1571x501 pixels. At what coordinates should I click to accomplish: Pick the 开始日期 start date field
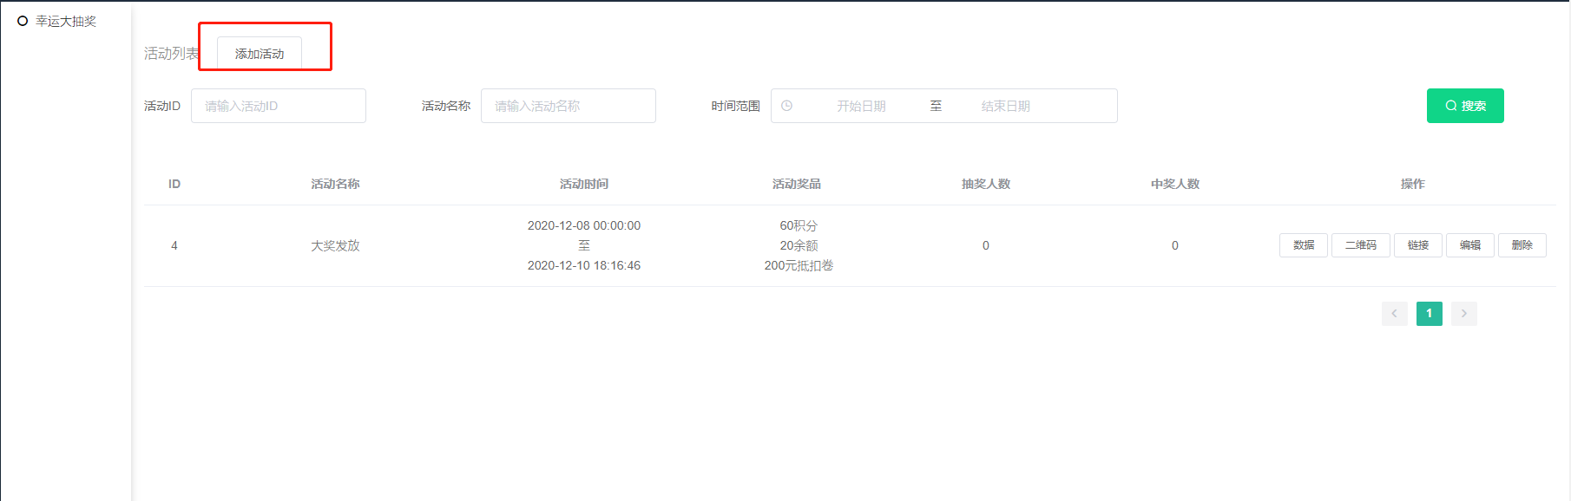point(861,106)
